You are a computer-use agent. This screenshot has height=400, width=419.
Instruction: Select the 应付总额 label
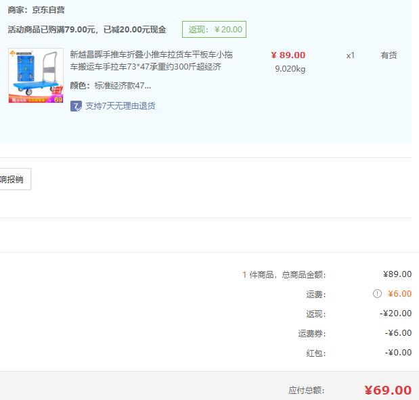307,391
